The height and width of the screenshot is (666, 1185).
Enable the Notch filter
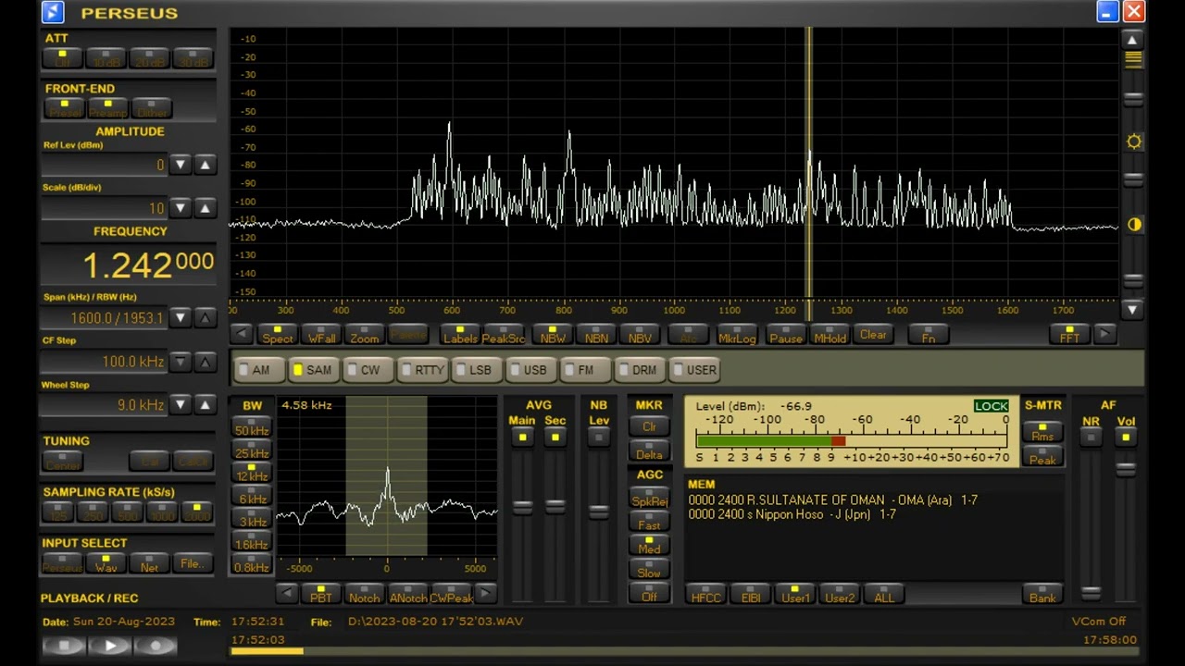364,593
